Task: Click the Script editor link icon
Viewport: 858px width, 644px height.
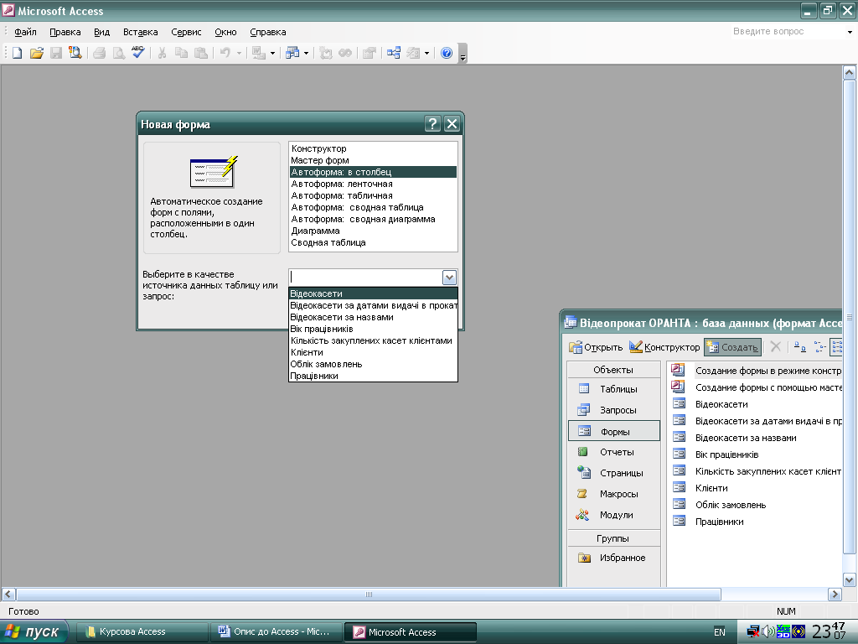Action: pyautogui.click(x=345, y=53)
